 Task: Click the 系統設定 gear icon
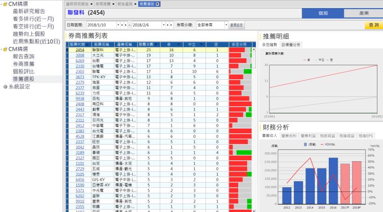(5, 86)
